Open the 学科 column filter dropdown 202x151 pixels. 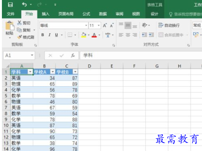(x=30, y=72)
